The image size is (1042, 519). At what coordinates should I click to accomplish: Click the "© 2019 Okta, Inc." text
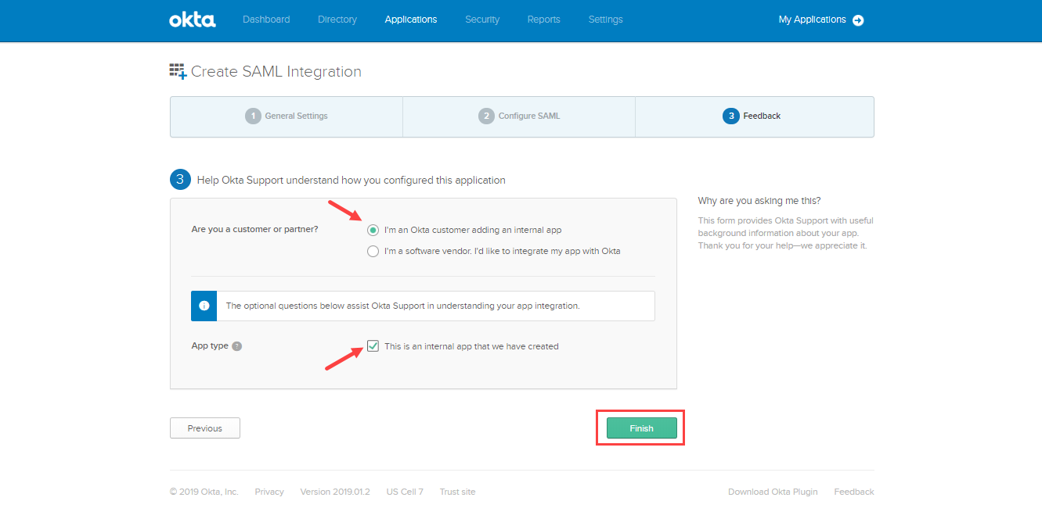pyautogui.click(x=204, y=492)
